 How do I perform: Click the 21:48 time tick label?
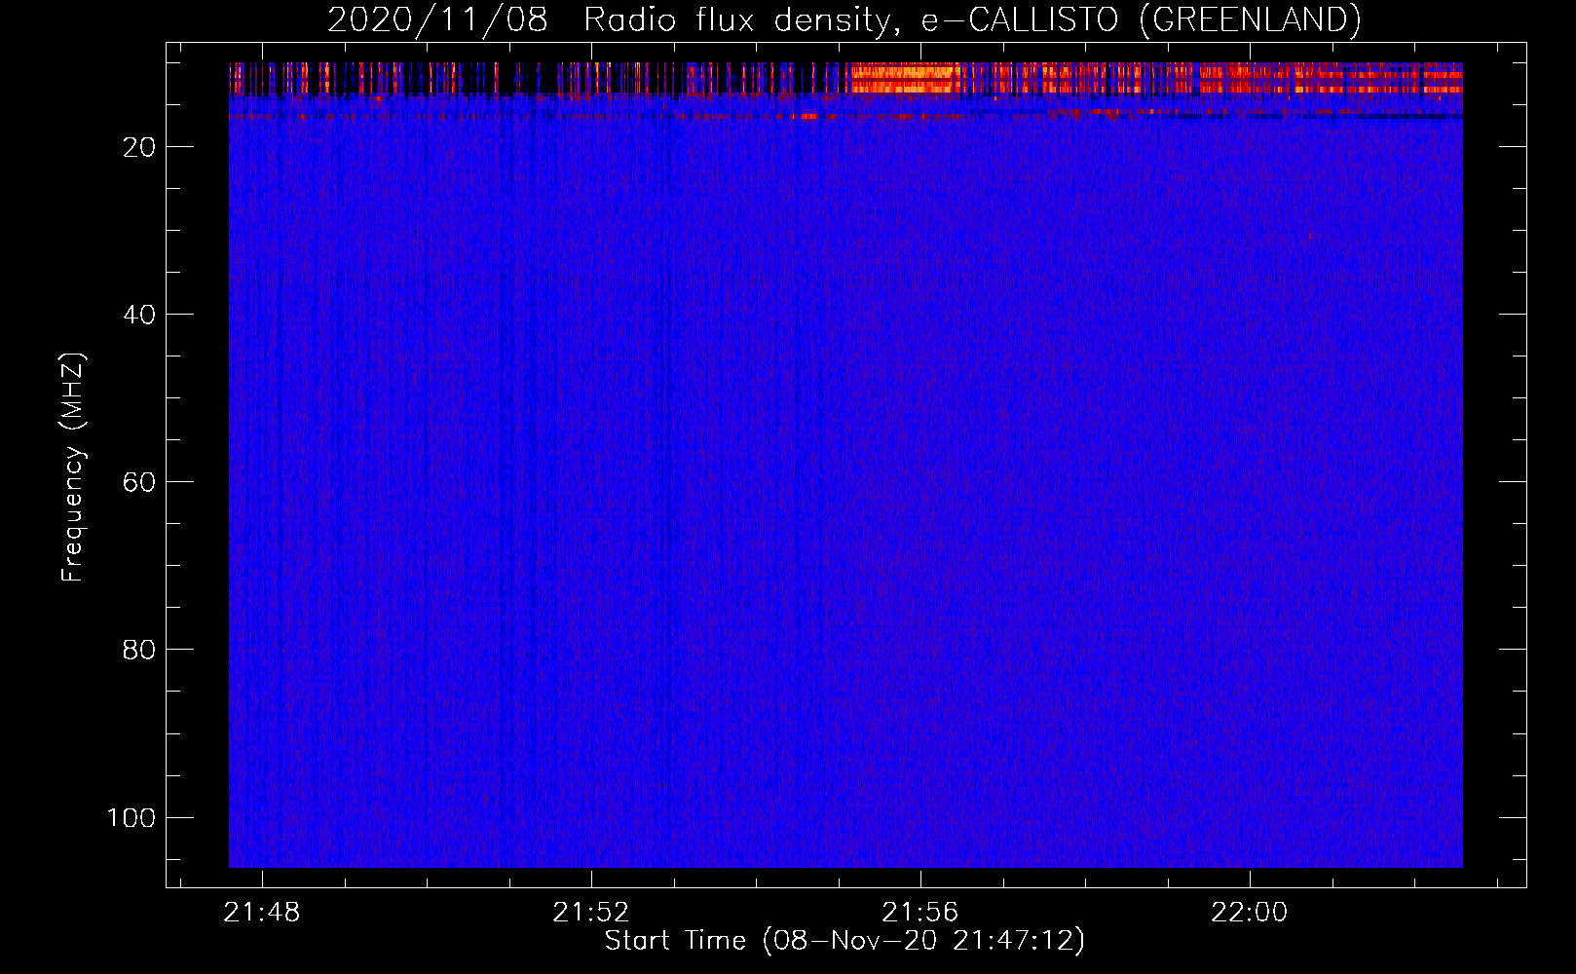point(262,912)
